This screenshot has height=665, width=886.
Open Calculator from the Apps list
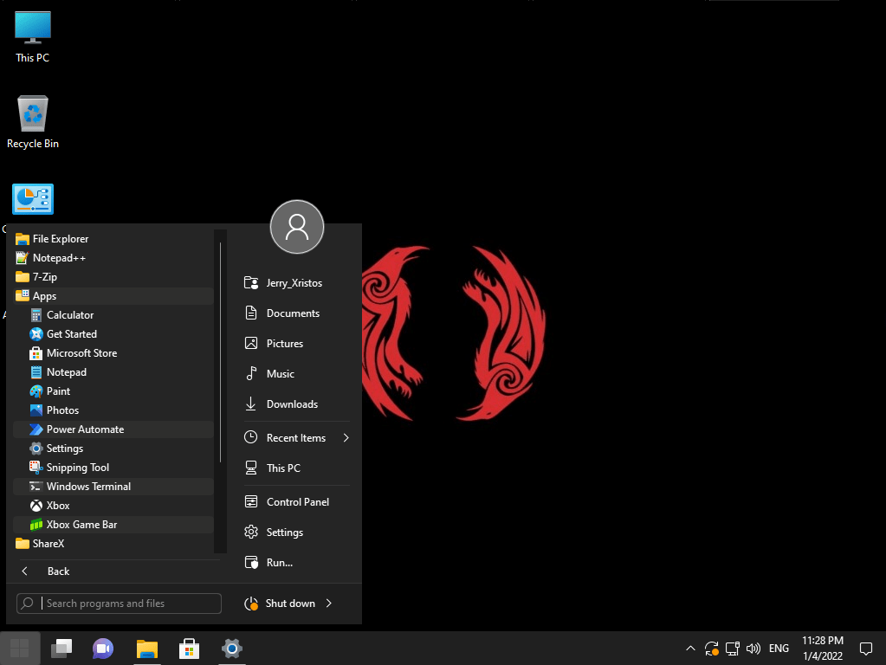point(70,315)
